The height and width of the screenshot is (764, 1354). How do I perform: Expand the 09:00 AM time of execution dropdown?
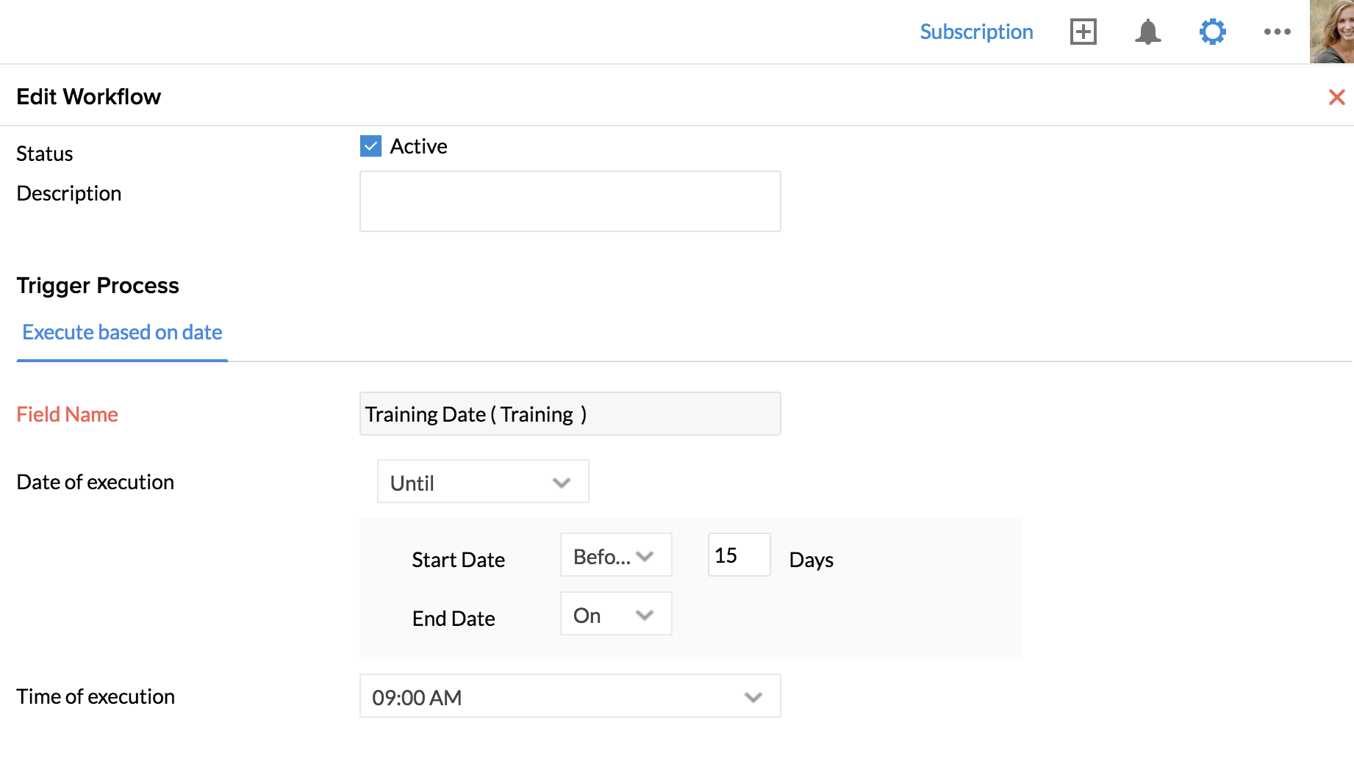570,696
